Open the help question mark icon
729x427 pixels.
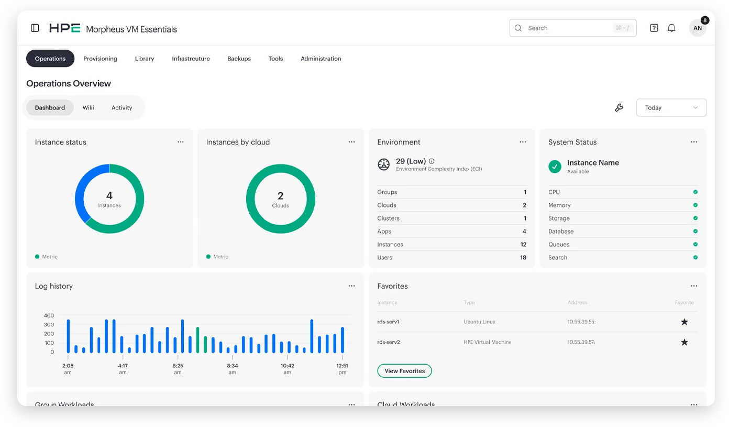point(654,28)
